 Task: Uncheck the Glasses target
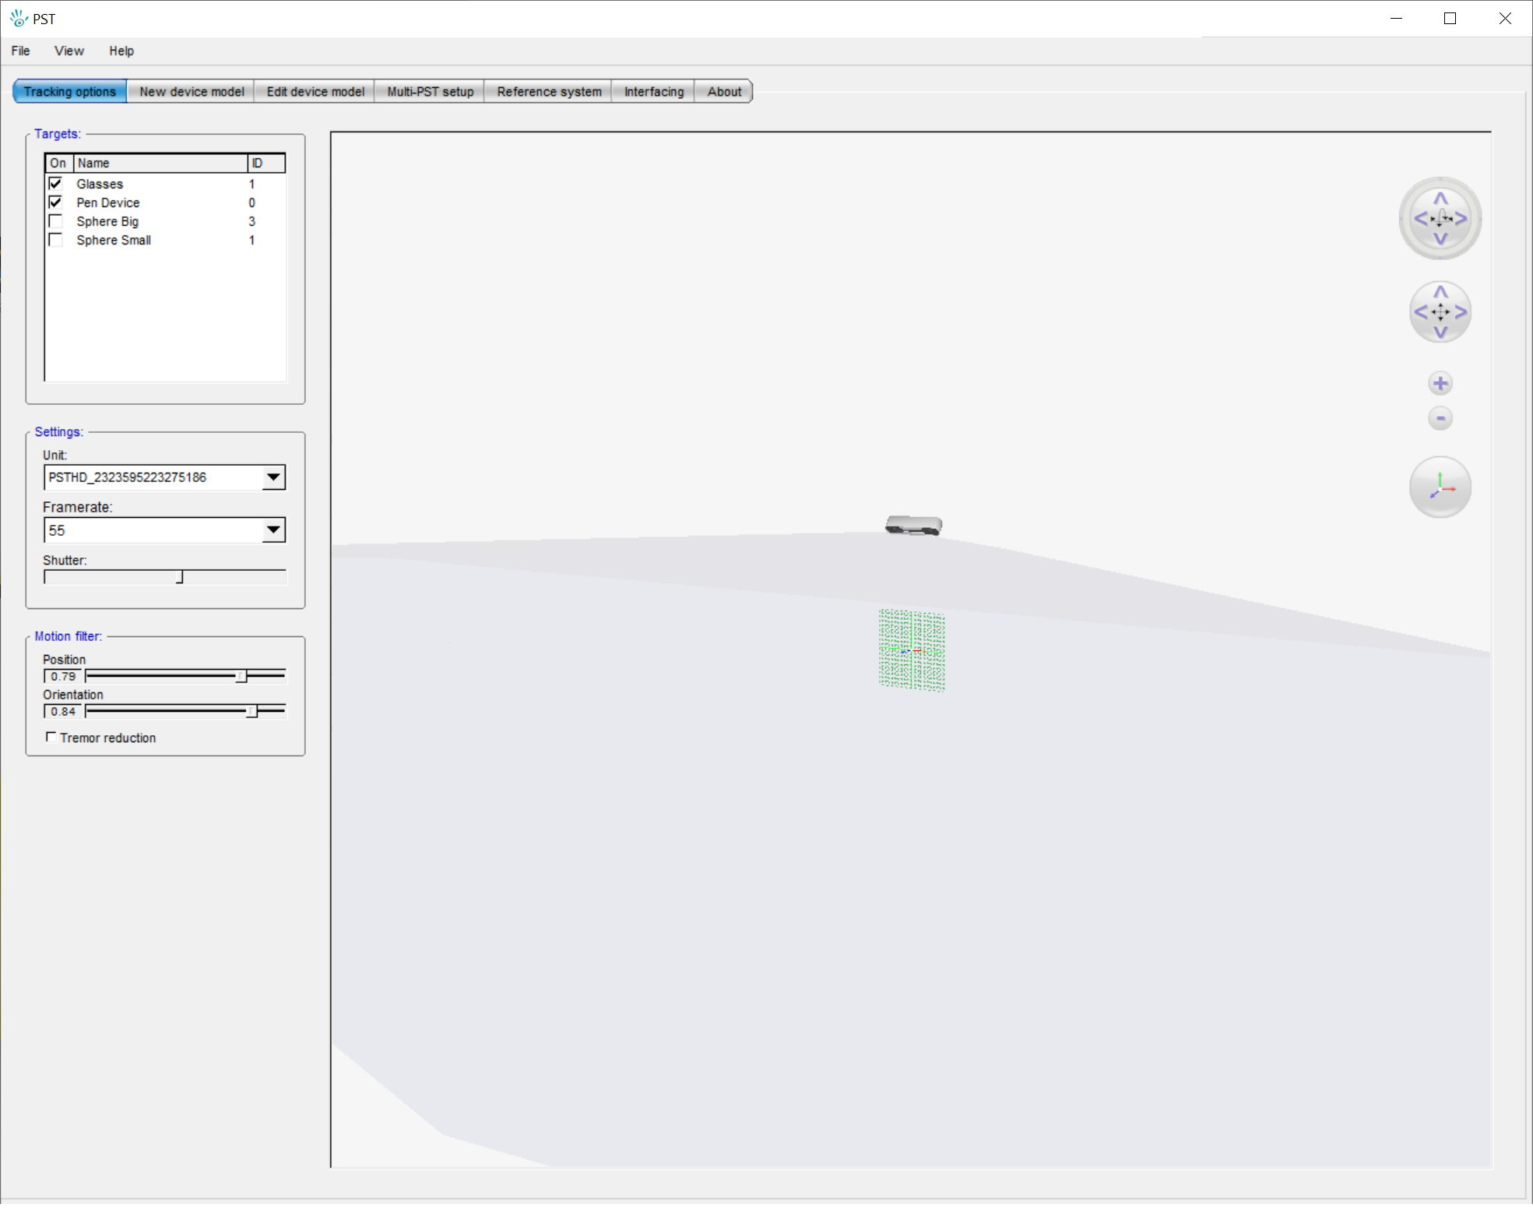pos(55,184)
